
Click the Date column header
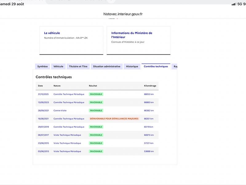(40, 86)
